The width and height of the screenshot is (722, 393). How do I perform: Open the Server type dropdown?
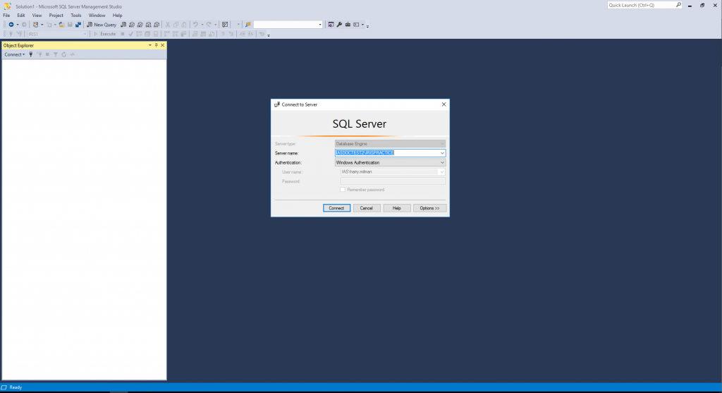442,144
